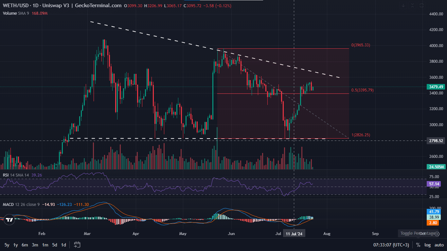Click the volume value tag 24.505M
Screen dimensions: 447x251
point(436,167)
